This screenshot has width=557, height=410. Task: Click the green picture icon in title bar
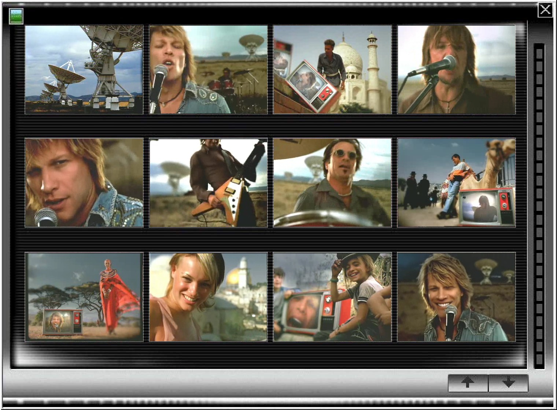click(x=16, y=16)
